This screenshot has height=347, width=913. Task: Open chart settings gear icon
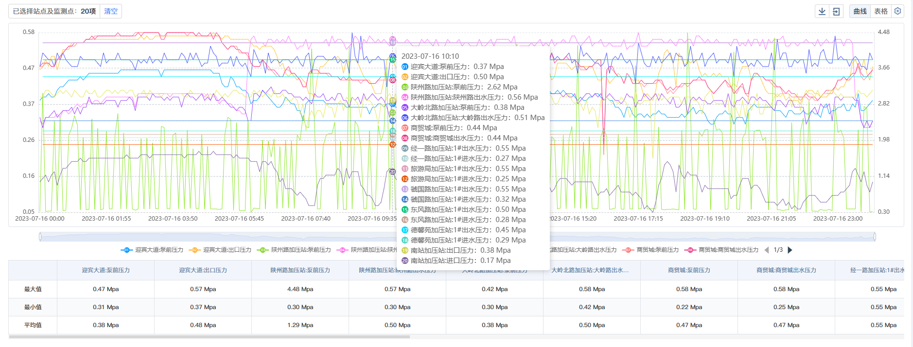pos(897,11)
